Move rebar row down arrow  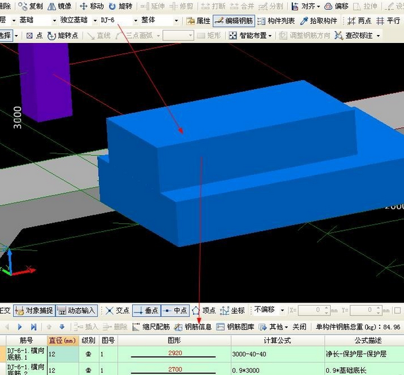point(62,327)
